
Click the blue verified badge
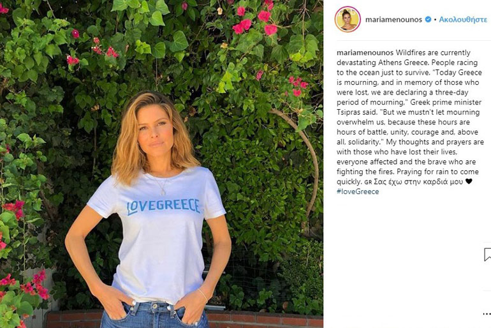[x=428, y=19]
